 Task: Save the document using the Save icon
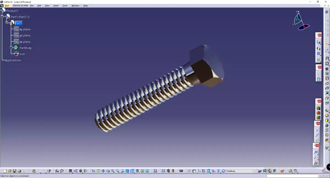click(x=15, y=171)
